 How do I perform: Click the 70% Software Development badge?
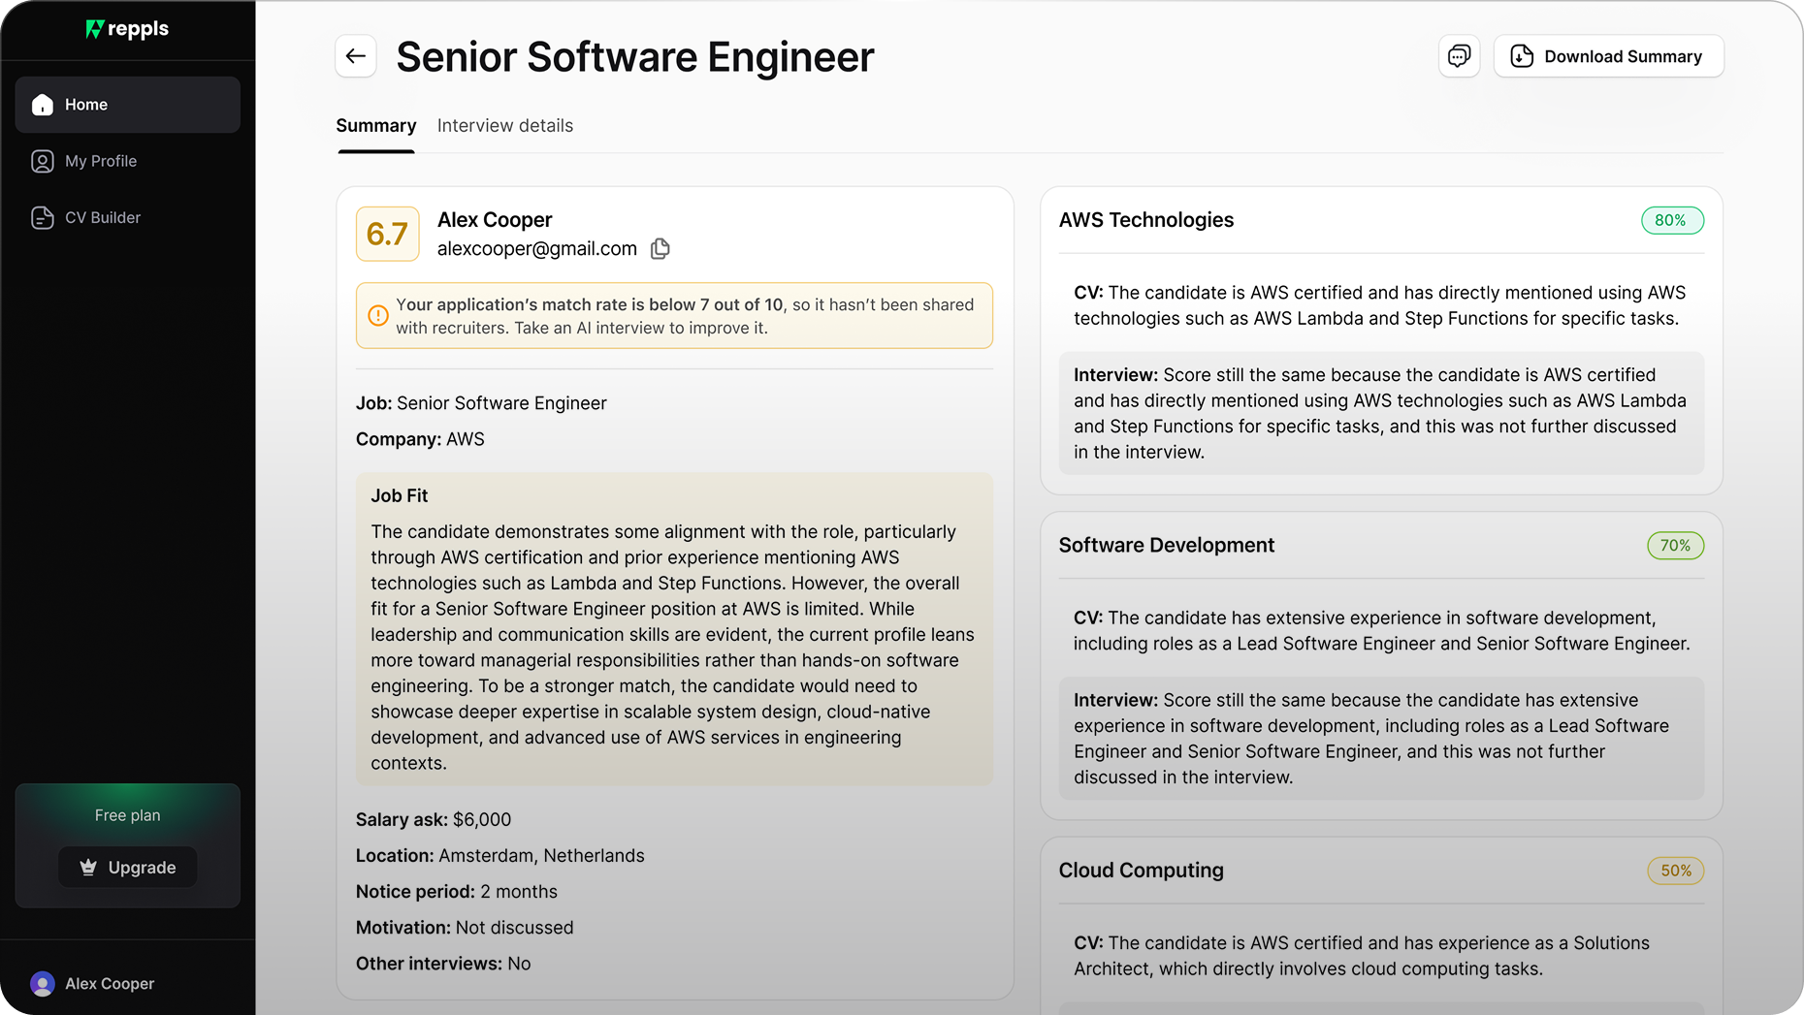(x=1674, y=546)
